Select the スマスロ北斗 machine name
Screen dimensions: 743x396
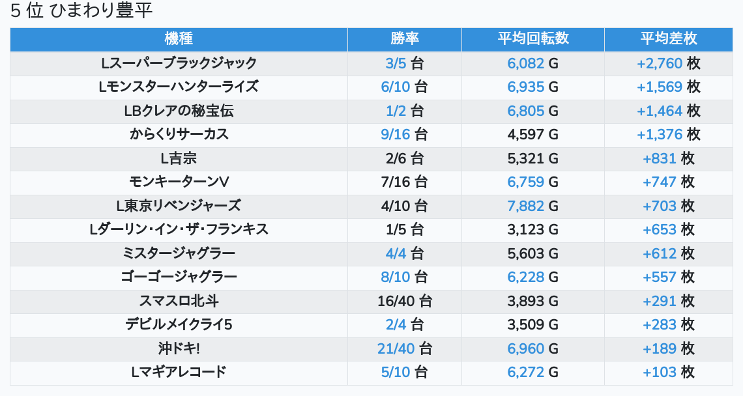coord(179,301)
